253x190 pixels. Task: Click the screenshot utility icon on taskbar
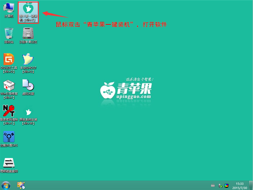[22, 185]
